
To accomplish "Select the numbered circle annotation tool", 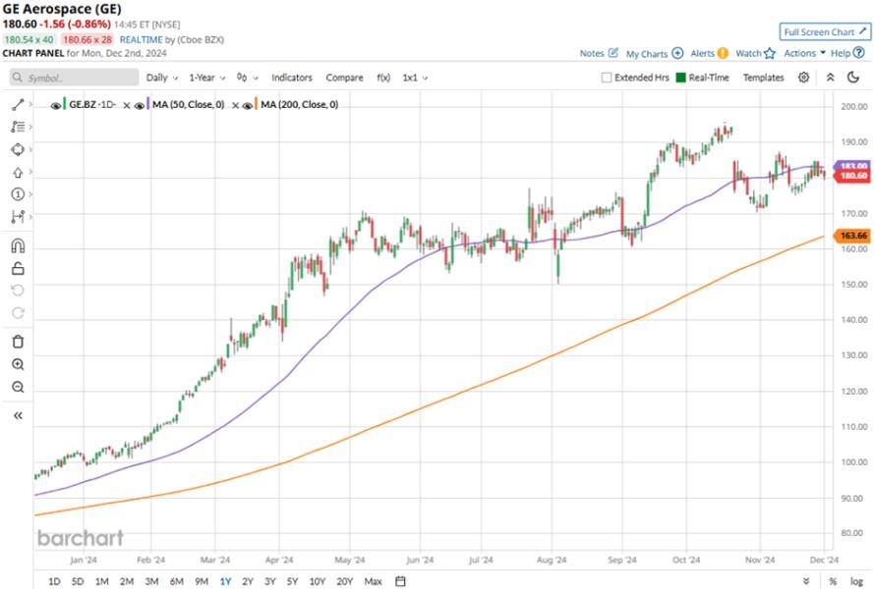I will [18, 194].
